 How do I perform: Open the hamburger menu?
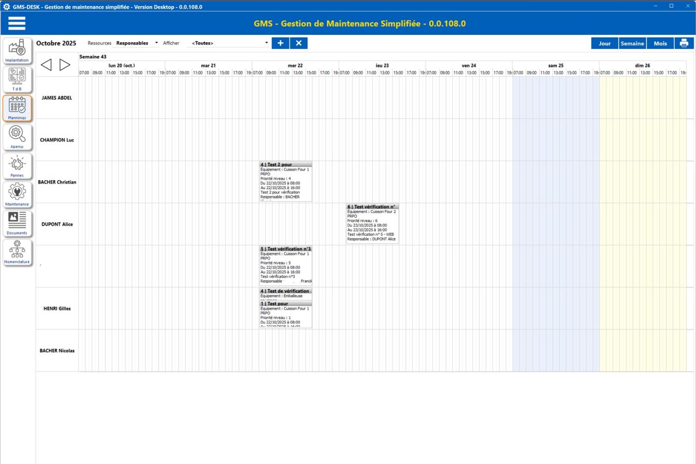point(17,23)
